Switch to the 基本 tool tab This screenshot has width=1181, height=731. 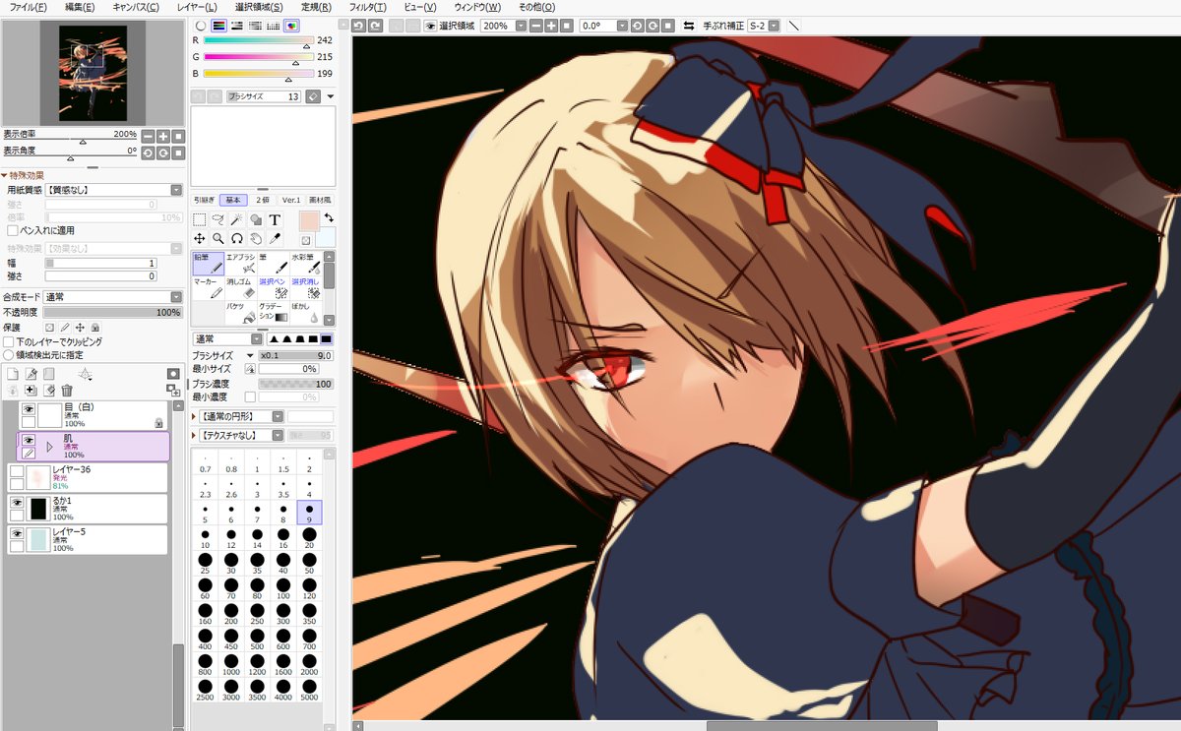pyautogui.click(x=232, y=200)
